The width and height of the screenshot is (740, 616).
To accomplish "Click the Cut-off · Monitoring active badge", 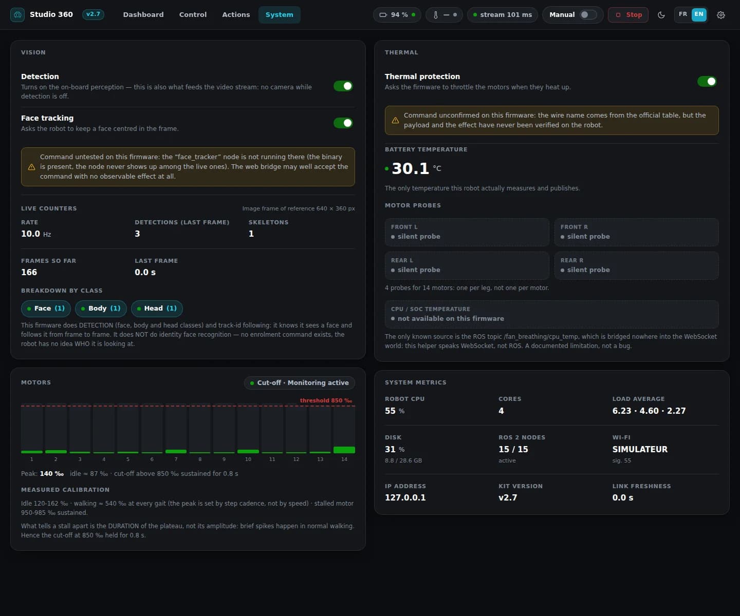I will tap(299, 383).
